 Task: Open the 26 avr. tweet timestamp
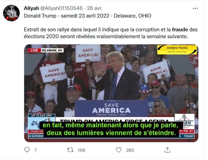click(x=95, y=8)
